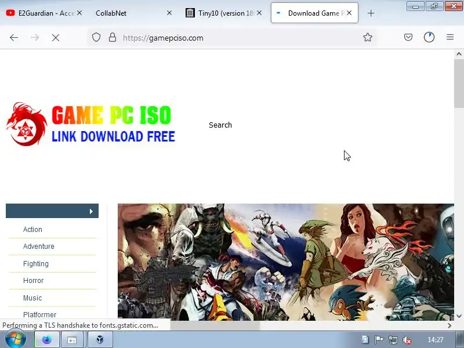Close the Download Game tab
The width and height of the screenshot is (464, 348).
click(x=349, y=13)
